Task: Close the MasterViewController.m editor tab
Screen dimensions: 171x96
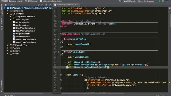Action: (x=78, y=5)
